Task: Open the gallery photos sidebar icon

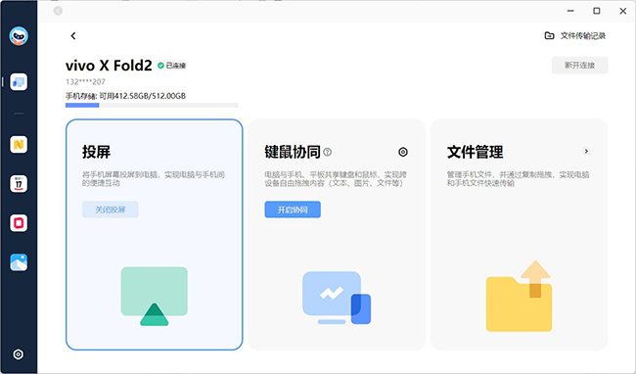Action: click(19, 262)
